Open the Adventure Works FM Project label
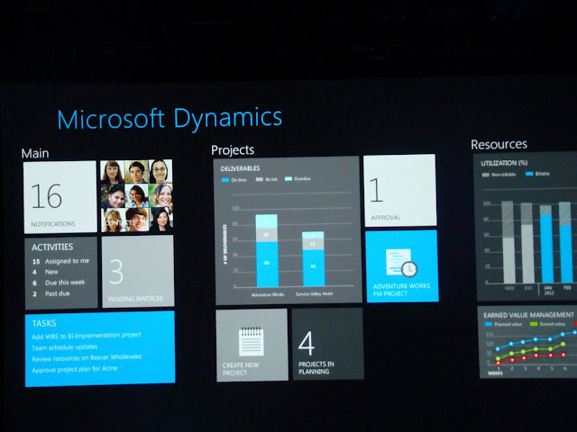The image size is (577, 432). (401, 290)
